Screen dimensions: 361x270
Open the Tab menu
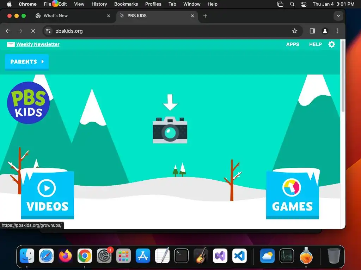(x=172, y=4)
